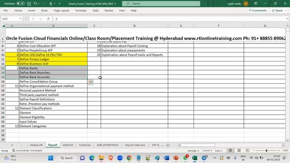
Task: Open the File menu
Action: 5,10
